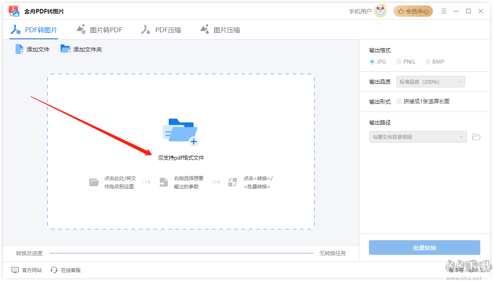This screenshot has height=281, width=493.
Task: Click the 添加文件 add file icon
Action: 19,49
